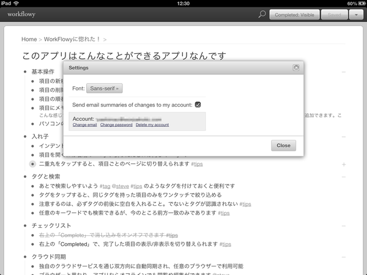
Task: Open the Sans-serif font selector
Action: point(104,89)
